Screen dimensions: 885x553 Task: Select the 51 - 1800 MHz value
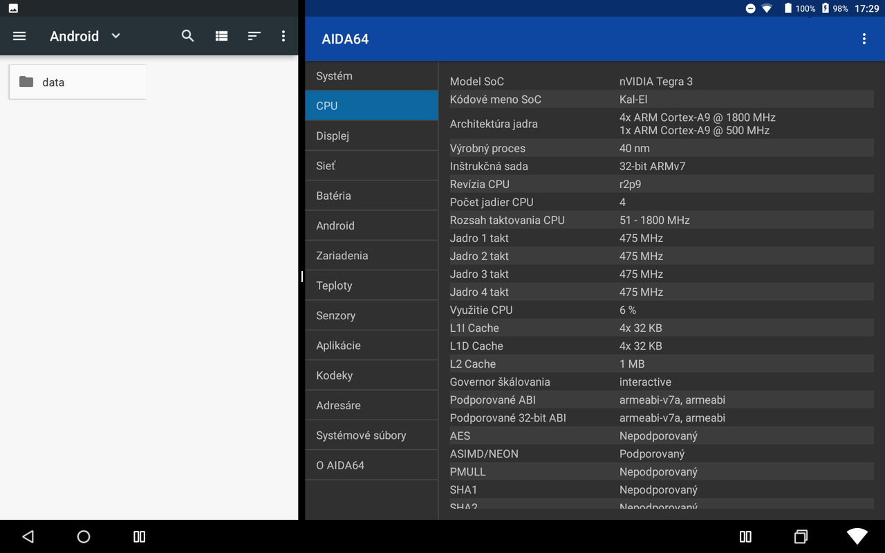[655, 220]
